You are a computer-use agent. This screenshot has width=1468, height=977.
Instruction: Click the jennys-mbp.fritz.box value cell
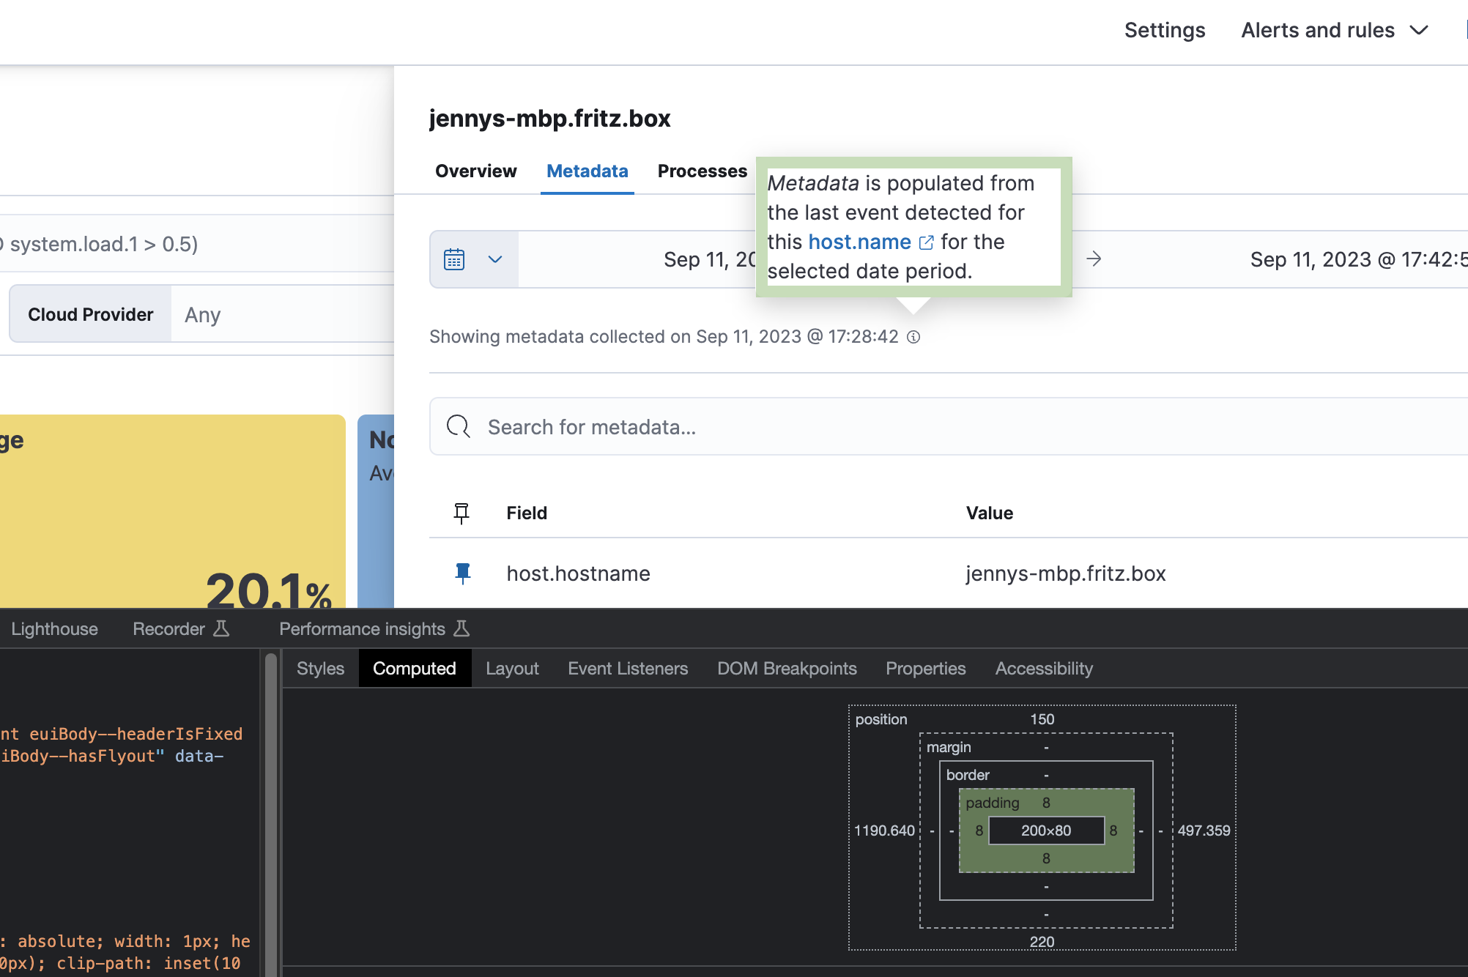tap(1066, 573)
